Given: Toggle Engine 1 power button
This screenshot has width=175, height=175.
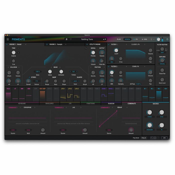Looking at the screenshot, I should click(7, 44).
